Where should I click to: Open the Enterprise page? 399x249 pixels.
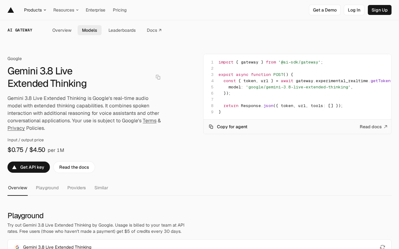click(95, 10)
